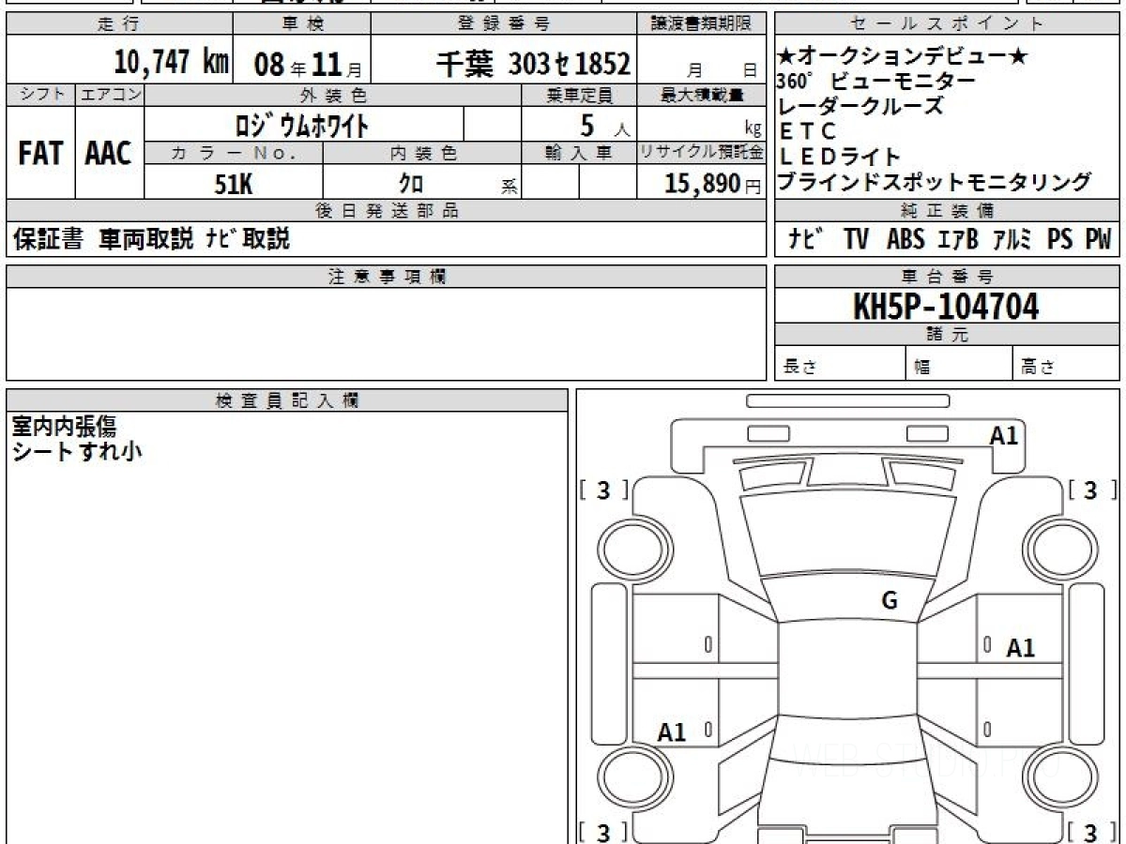Select the レーダークルーズ sales point
This screenshot has height=844, width=1126.
click(861, 106)
